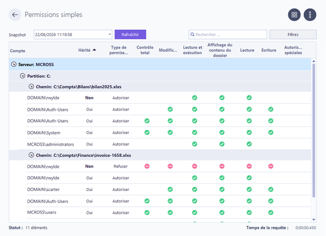
Task: Click Modification denied icon in Refuser row
Action: (170, 166)
